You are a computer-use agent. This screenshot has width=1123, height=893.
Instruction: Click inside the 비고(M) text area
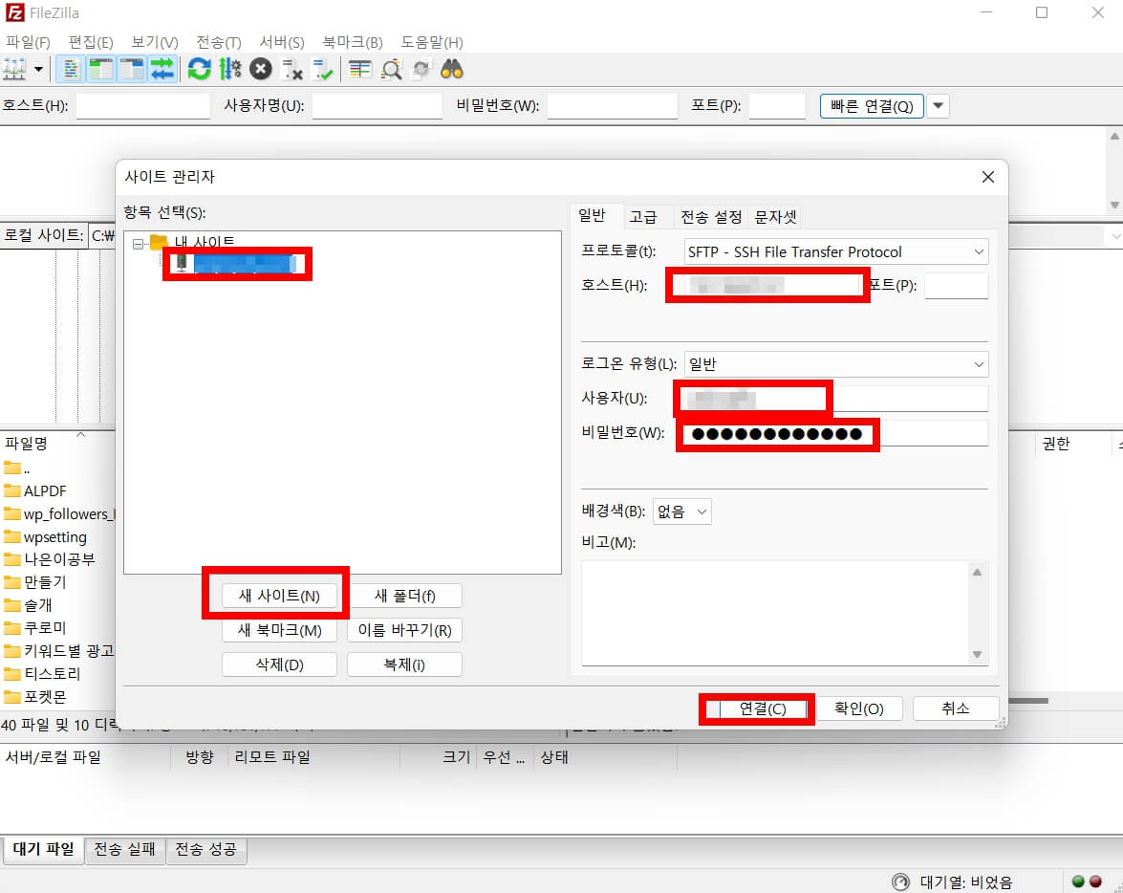[774, 613]
